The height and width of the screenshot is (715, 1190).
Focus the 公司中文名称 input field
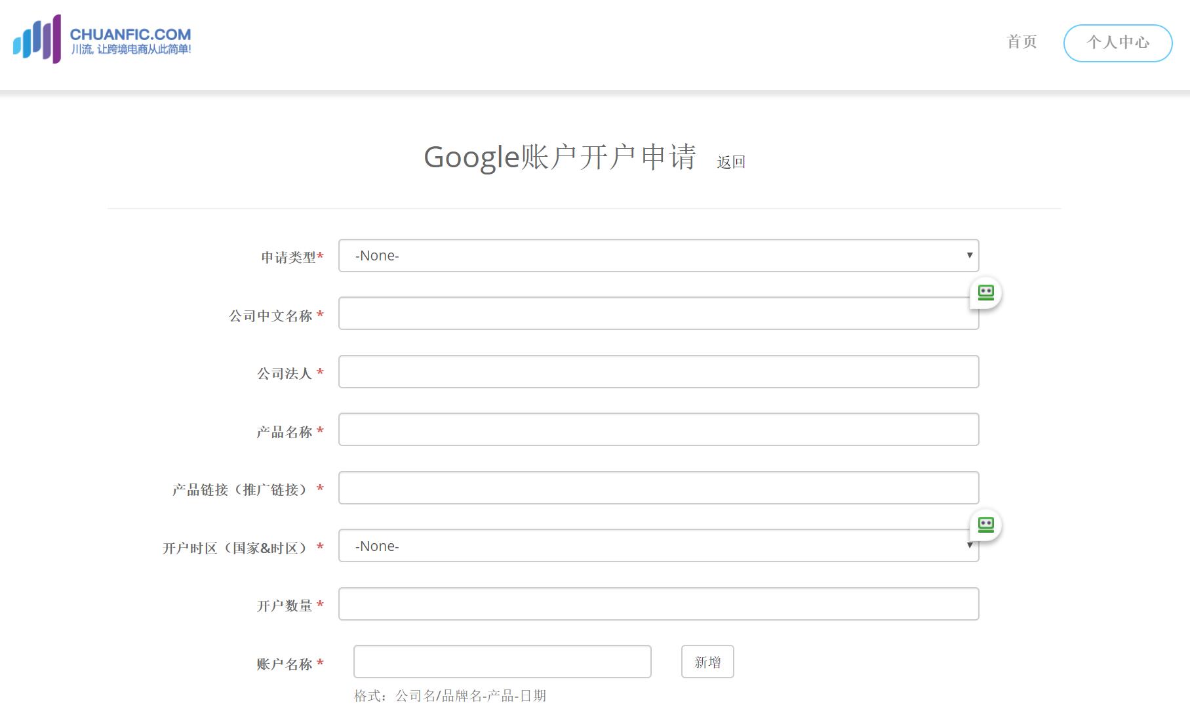click(x=658, y=314)
